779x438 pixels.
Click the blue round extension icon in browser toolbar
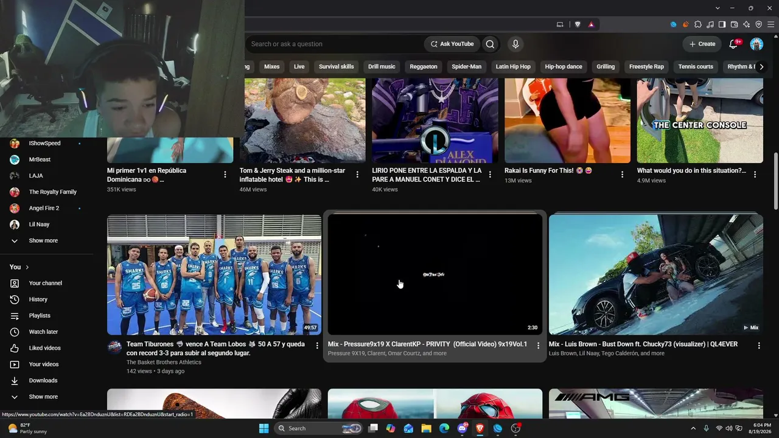[x=674, y=24]
